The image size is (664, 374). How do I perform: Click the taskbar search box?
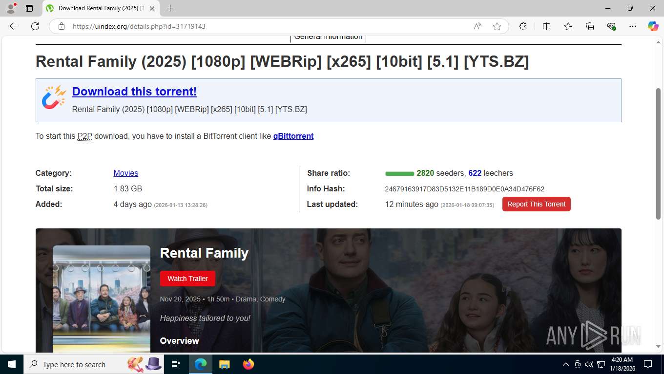pyautogui.click(x=94, y=364)
